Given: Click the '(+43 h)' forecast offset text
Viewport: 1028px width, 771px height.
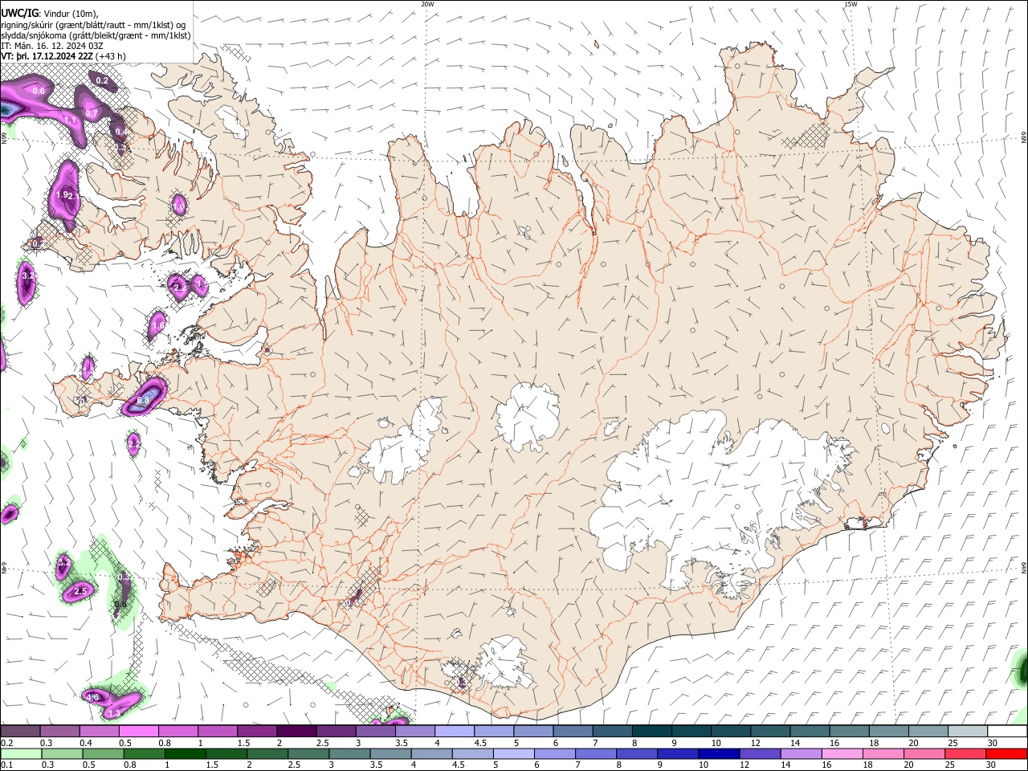Looking at the screenshot, I should (x=110, y=56).
